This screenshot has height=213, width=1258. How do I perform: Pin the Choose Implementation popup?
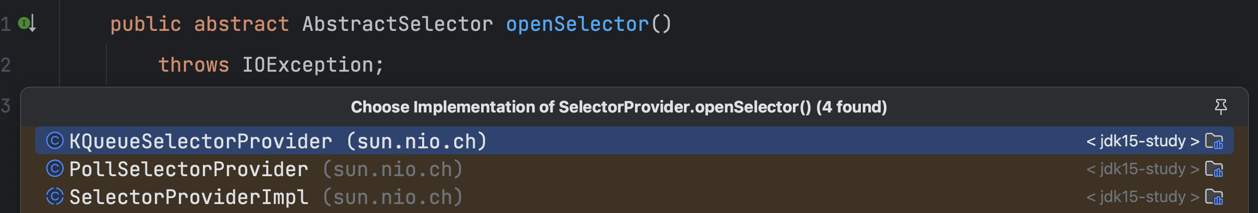click(1221, 106)
